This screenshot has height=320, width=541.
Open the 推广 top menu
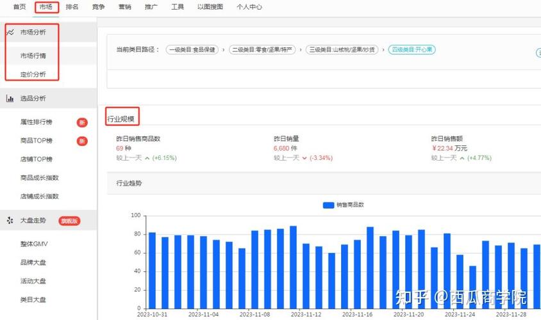(x=151, y=7)
